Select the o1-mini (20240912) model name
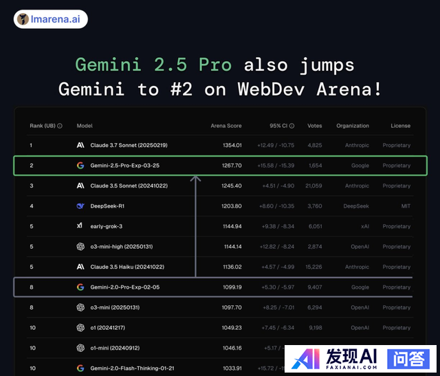440x376 pixels. coord(115,348)
